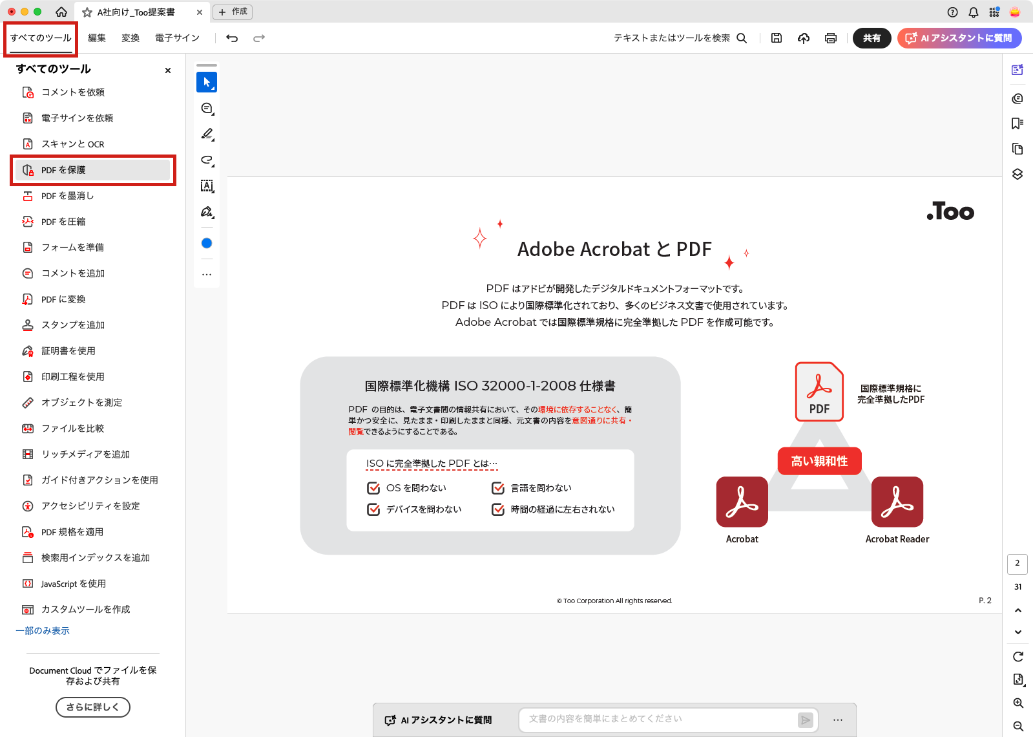
Task: Click the printer icon in toolbar
Action: (x=831, y=38)
